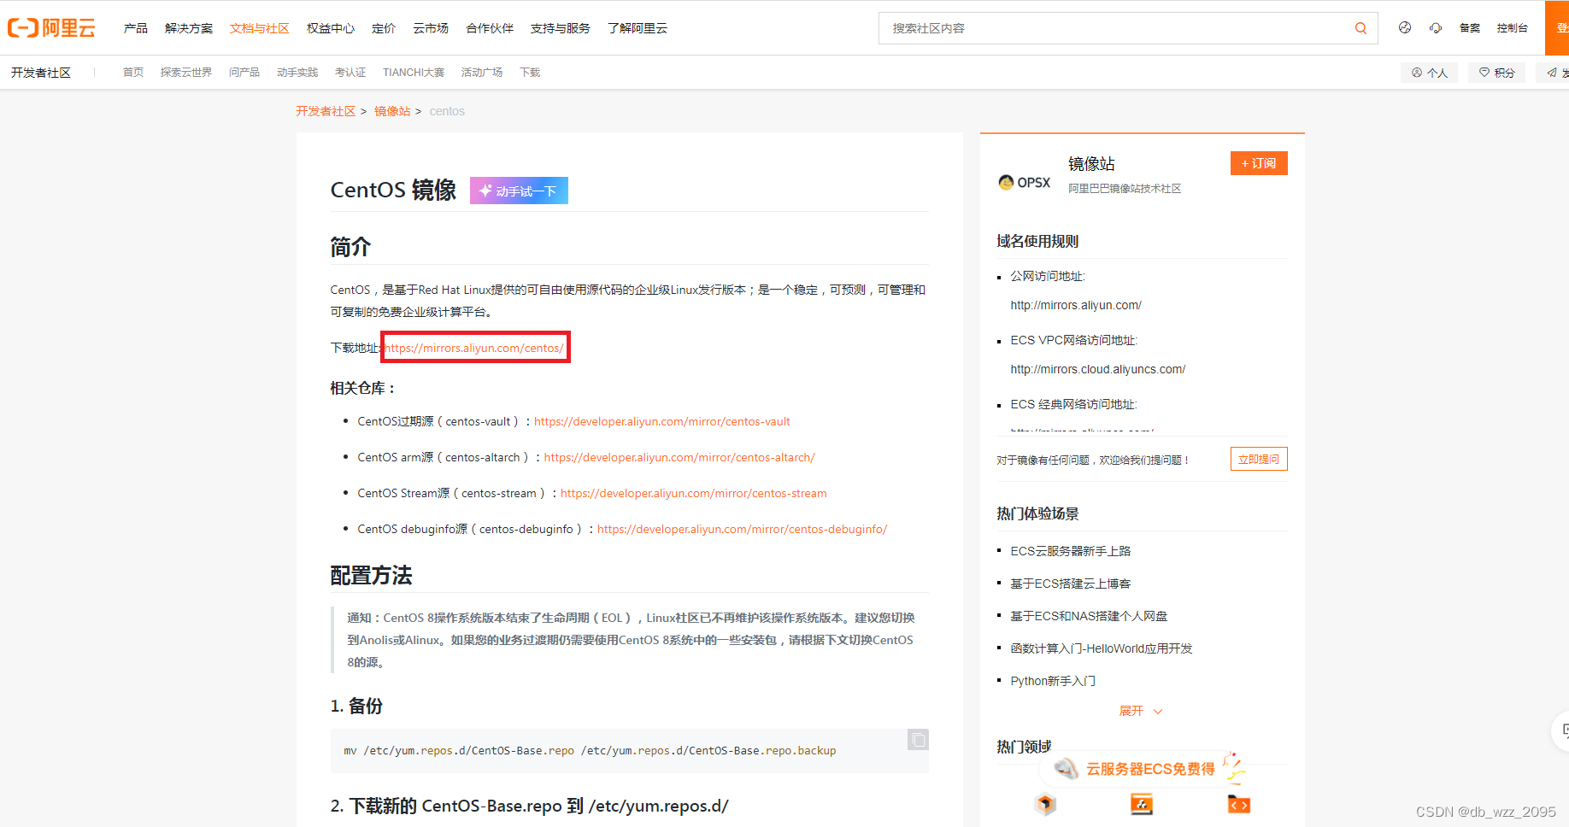Viewport: 1569px width, 827px height.
Task: Open the centos-stream mirror link
Action: pyautogui.click(x=694, y=493)
